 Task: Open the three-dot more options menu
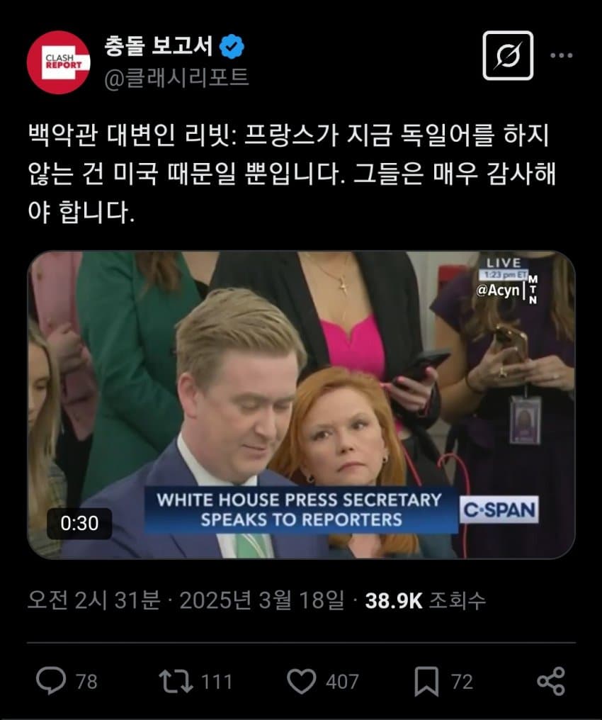tap(562, 55)
